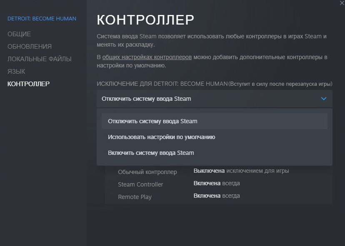
Task: Select the КОНТРОЛЛЕР sidebar item
Action: [x=28, y=84]
